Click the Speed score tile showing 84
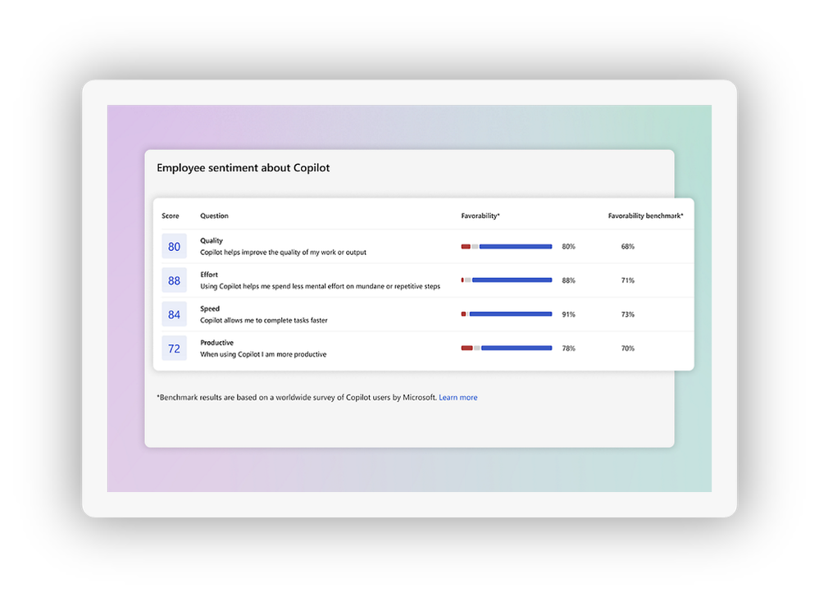The width and height of the screenshot is (819, 597). pos(174,314)
